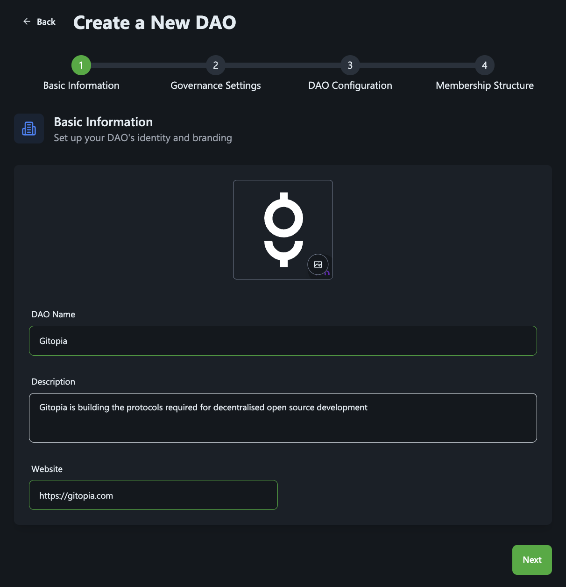Click the building icon beside Basic Information
This screenshot has height=587, width=566.
pos(29,129)
